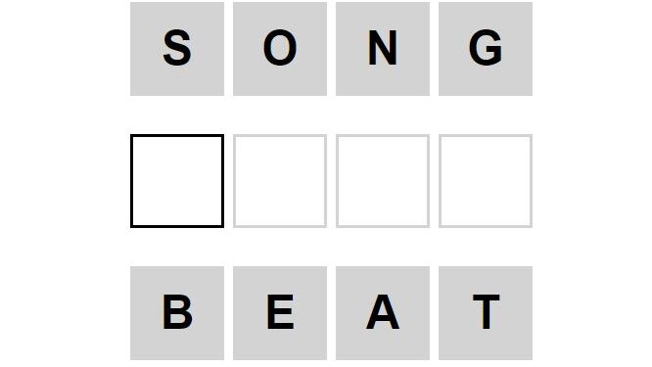Select the first letter tile of the word BEAT
The width and height of the screenshot is (652, 367).
(x=177, y=313)
